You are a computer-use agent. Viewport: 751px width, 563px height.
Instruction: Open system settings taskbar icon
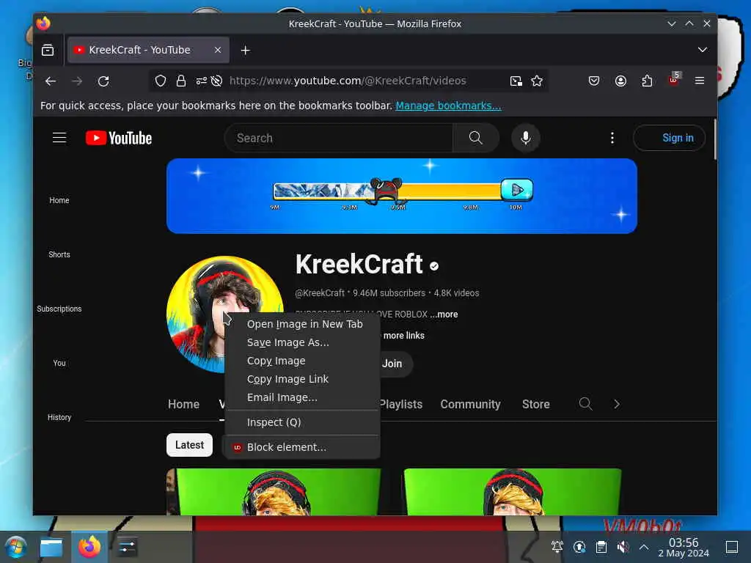[x=127, y=547]
